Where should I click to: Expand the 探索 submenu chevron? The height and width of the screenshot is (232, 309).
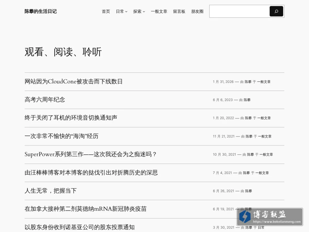pyautogui.click(x=144, y=12)
